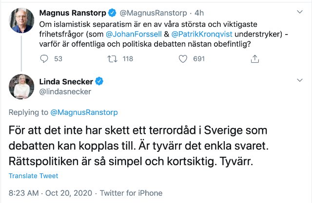
Task: Click @MagnusRanstorp in the Replying to line
Action: [84, 112]
